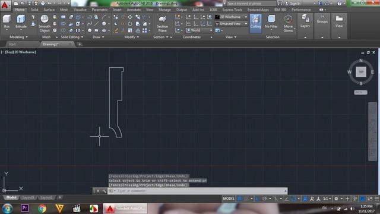
Task: Expand the Draw panel
Action: [99, 37]
